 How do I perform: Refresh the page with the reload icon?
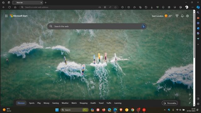[9, 7]
